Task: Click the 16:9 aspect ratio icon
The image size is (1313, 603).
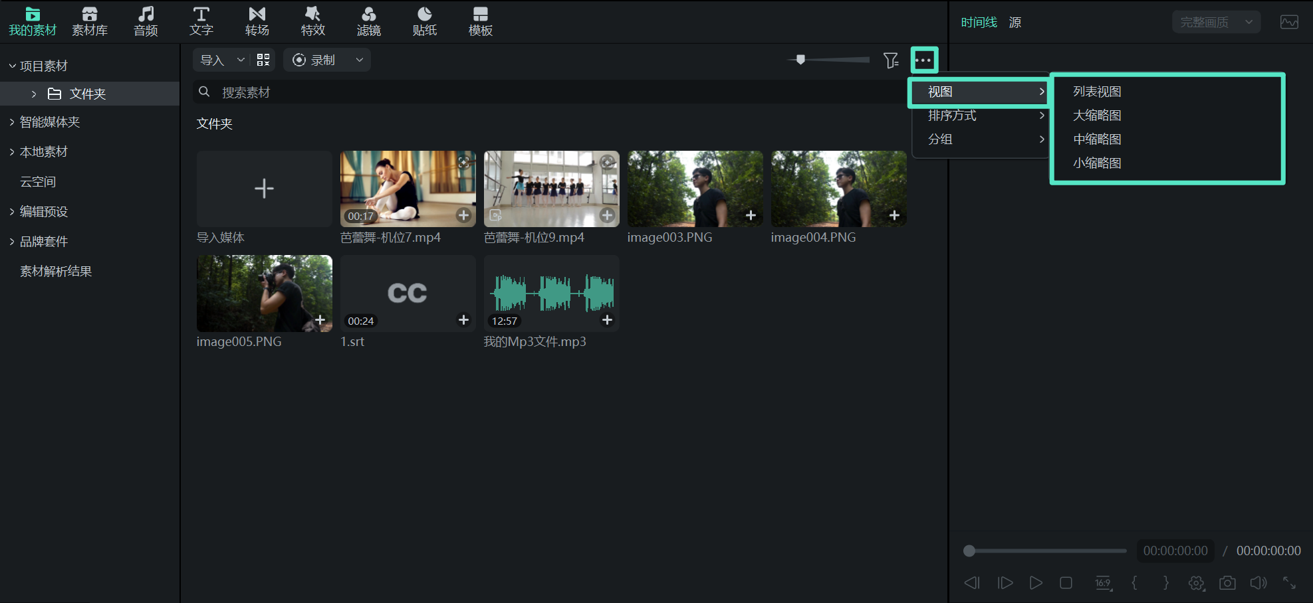Action: click(x=1103, y=583)
